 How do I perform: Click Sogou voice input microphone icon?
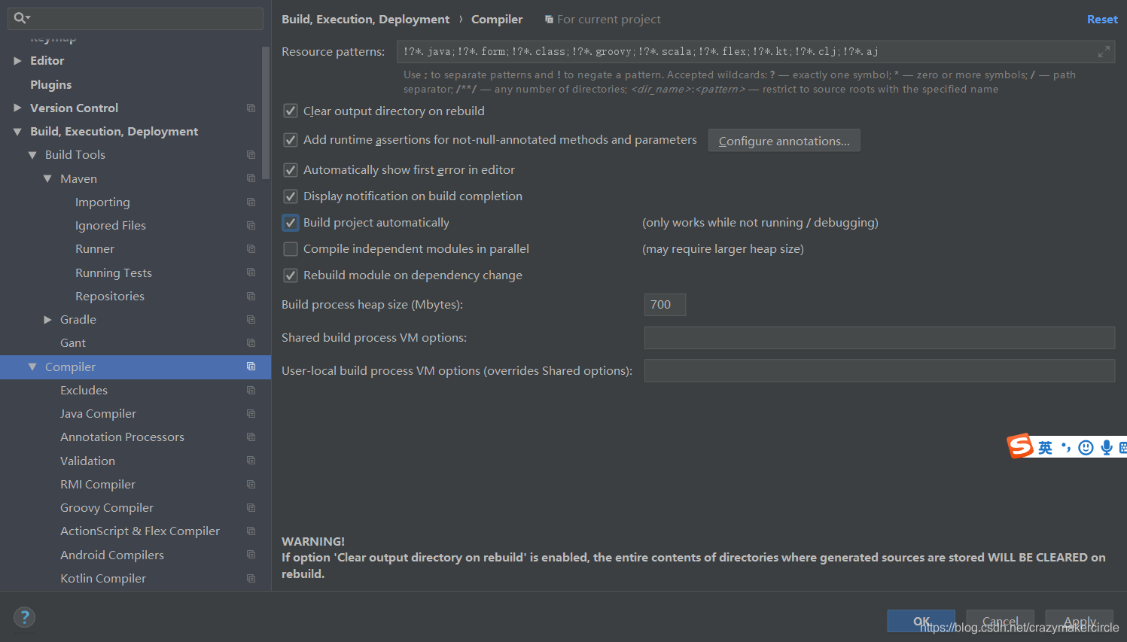(1107, 448)
